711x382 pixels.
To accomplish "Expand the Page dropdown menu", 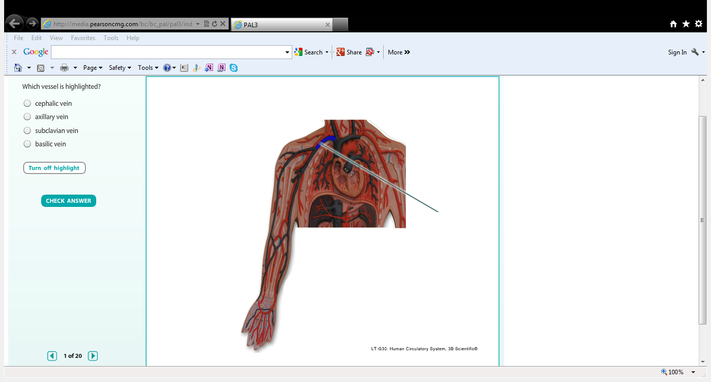I will coord(93,68).
